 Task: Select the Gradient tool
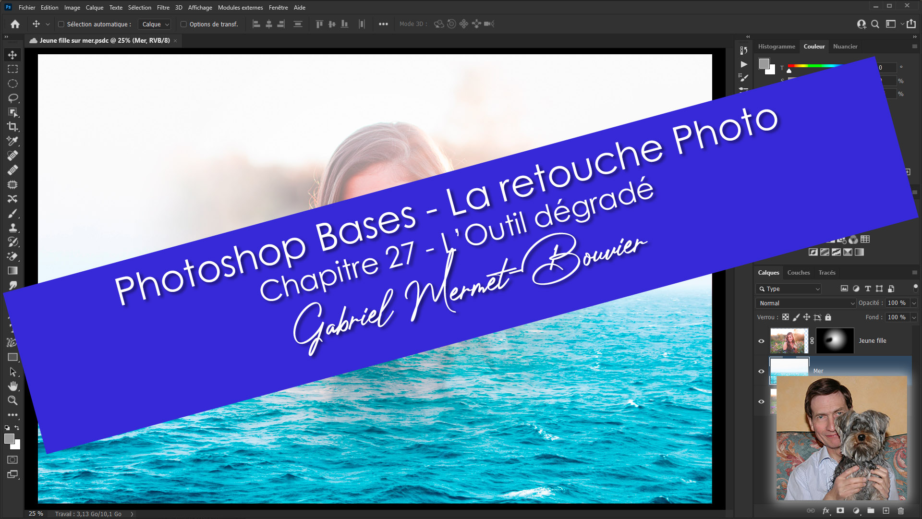click(x=12, y=271)
